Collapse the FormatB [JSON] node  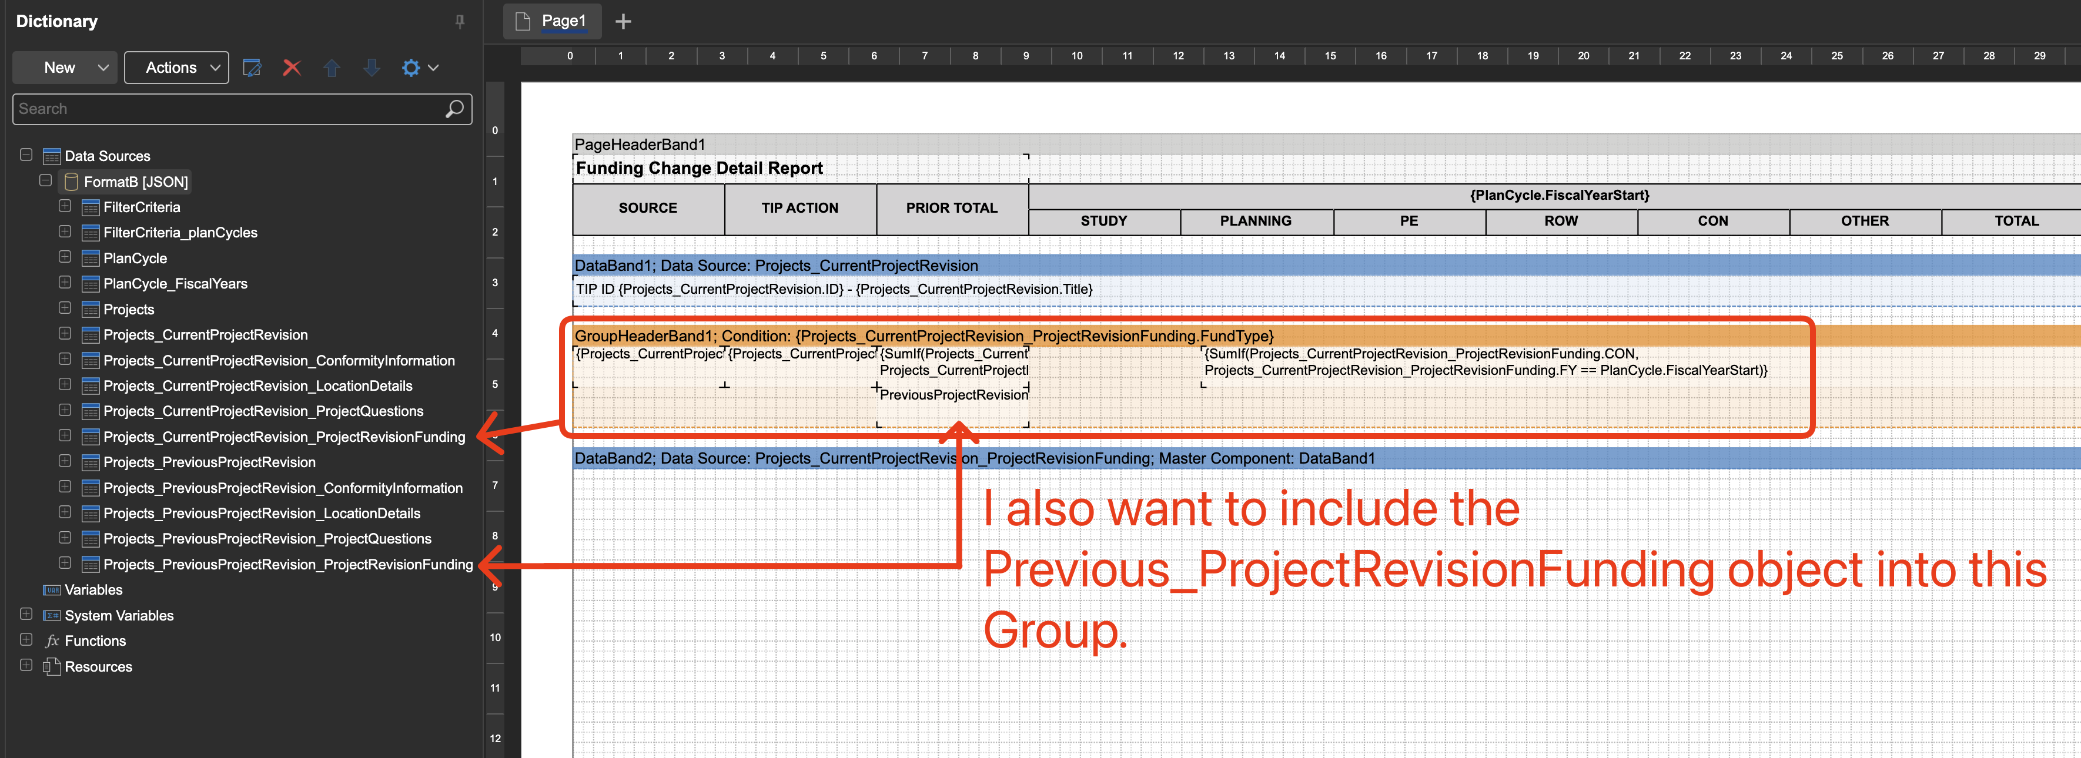tap(45, 181)
